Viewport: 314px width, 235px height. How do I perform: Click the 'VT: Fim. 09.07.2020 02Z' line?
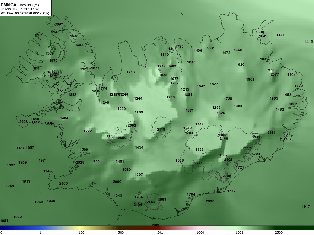[x=20, y=13]
